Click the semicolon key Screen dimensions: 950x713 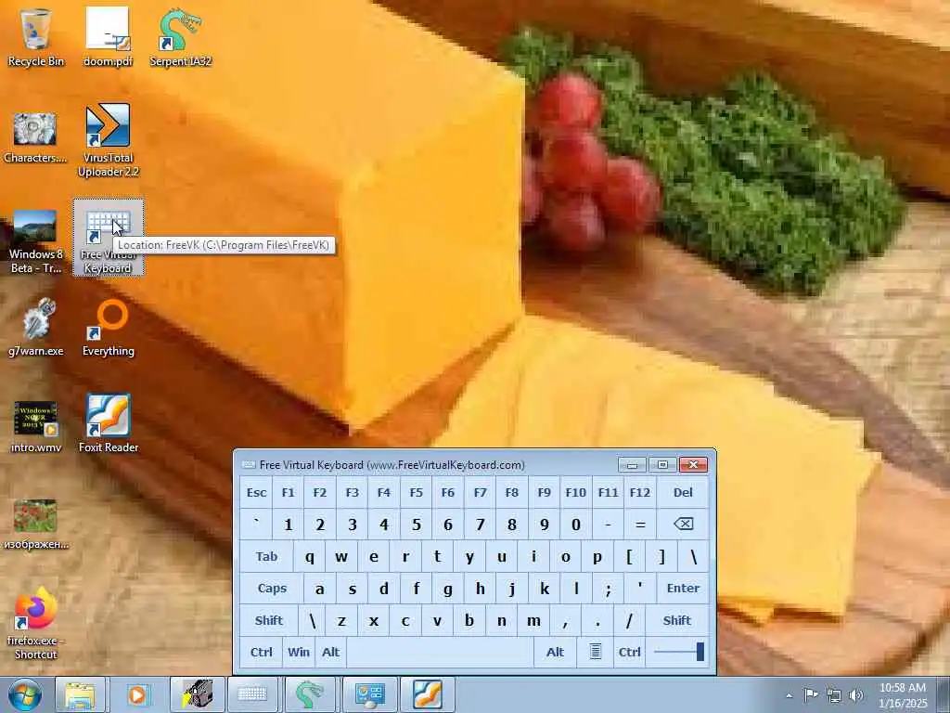pos(609,588)
